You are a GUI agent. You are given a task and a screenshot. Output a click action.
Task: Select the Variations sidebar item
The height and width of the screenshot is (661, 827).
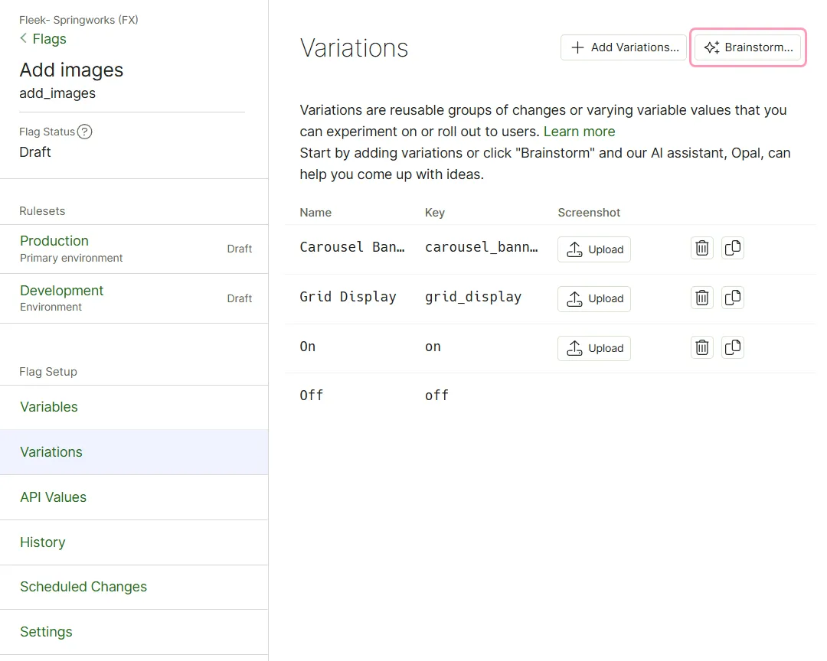click(134, 452)
